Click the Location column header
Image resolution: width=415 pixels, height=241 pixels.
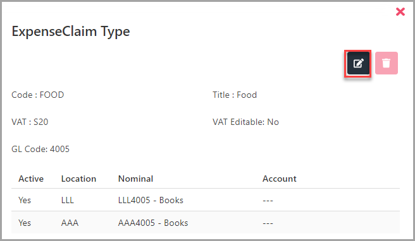78,179
